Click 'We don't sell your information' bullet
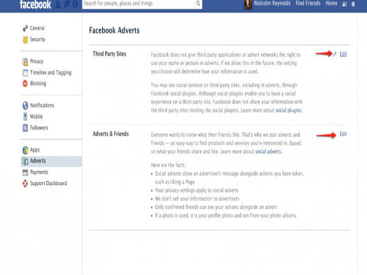 197,199
